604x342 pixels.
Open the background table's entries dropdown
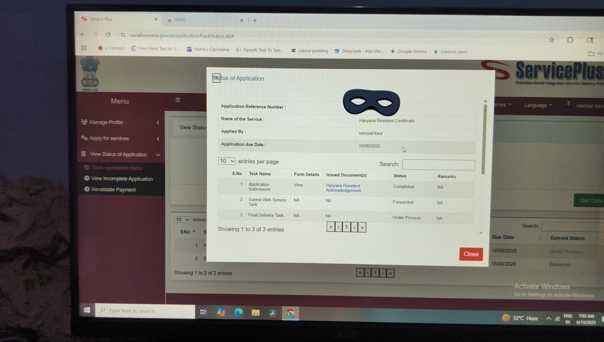(x=182, y=220)
